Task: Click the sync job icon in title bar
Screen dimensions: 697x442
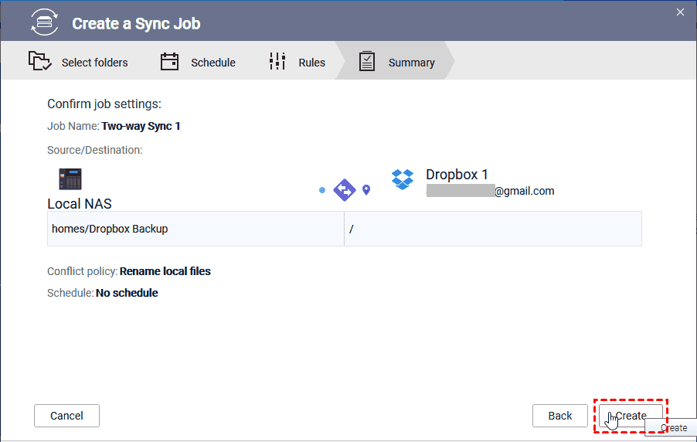Action: coord(44,22)
